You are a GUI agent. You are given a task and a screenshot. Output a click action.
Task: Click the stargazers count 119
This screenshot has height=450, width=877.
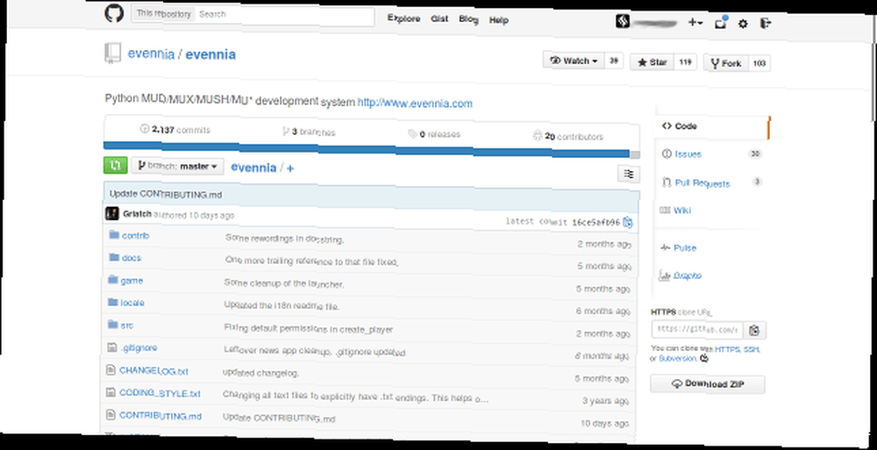(686, 62)
